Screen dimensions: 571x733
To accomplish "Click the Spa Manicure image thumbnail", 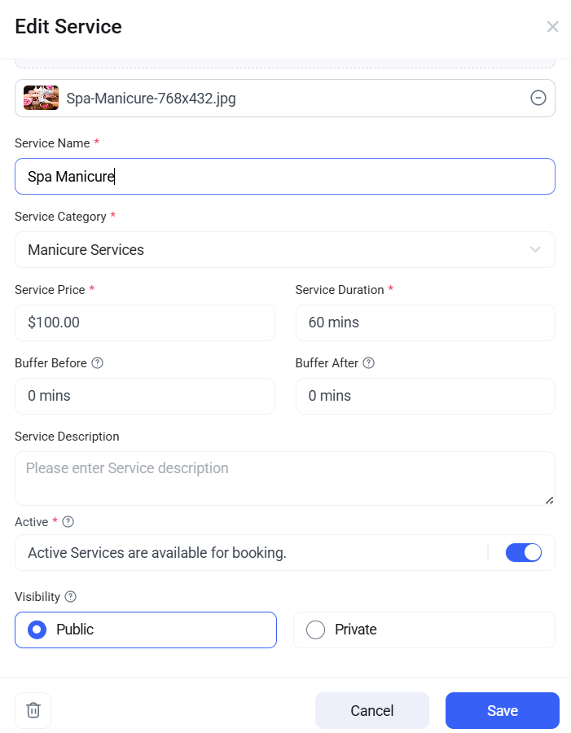I will [x=40, y=97].
